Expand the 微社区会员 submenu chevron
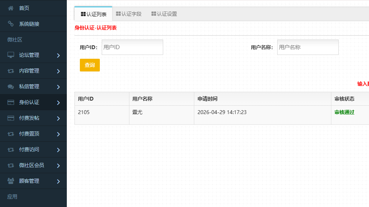 [58, 166]
